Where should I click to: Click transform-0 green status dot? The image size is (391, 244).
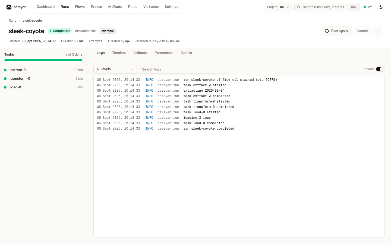(x=5, y=79)
